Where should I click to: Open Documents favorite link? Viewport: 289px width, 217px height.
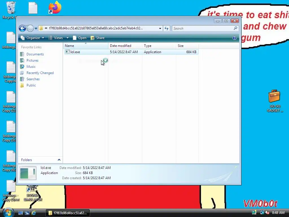coord(35,54)
